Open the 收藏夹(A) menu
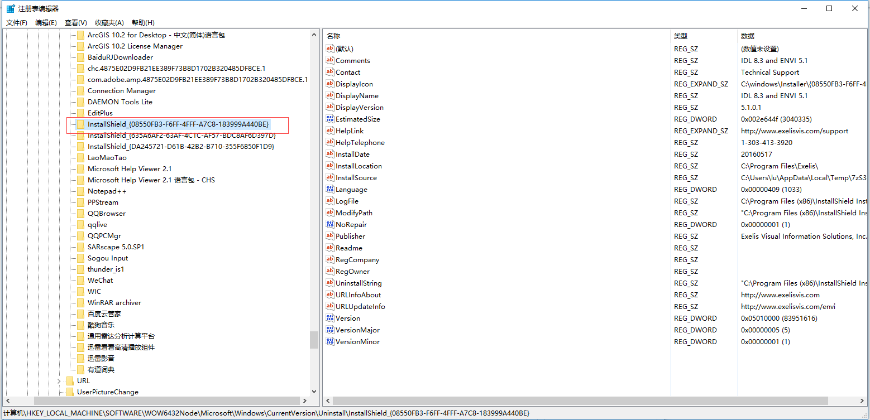The image size is (870, 420). pyautogui.click(x=109, y=22)
